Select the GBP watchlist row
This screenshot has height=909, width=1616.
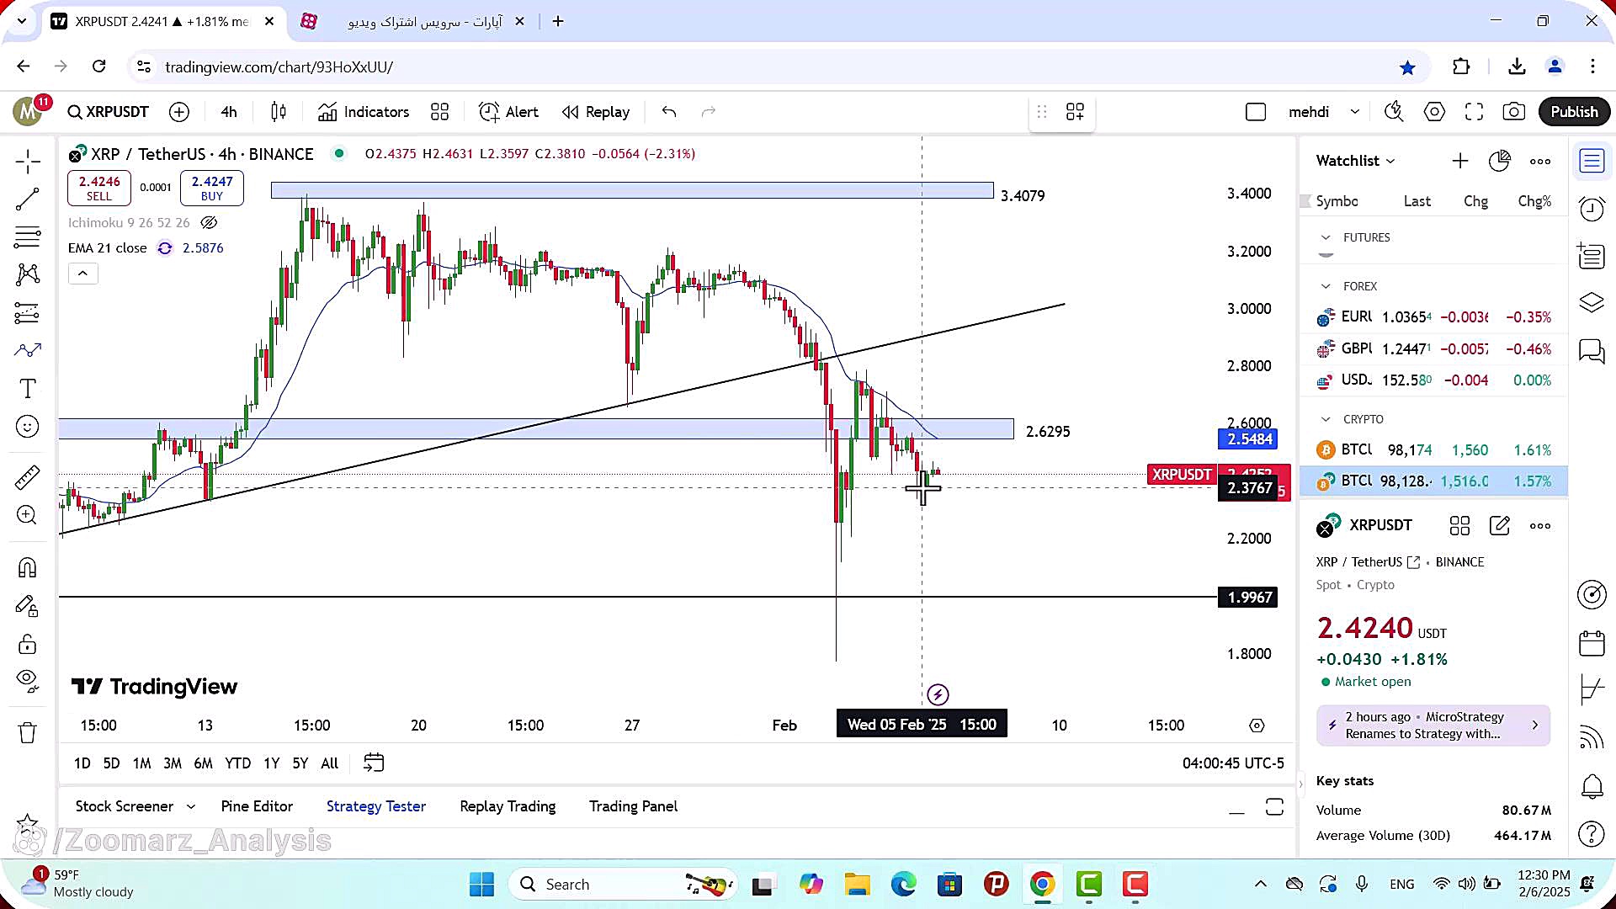[1434, 348]
